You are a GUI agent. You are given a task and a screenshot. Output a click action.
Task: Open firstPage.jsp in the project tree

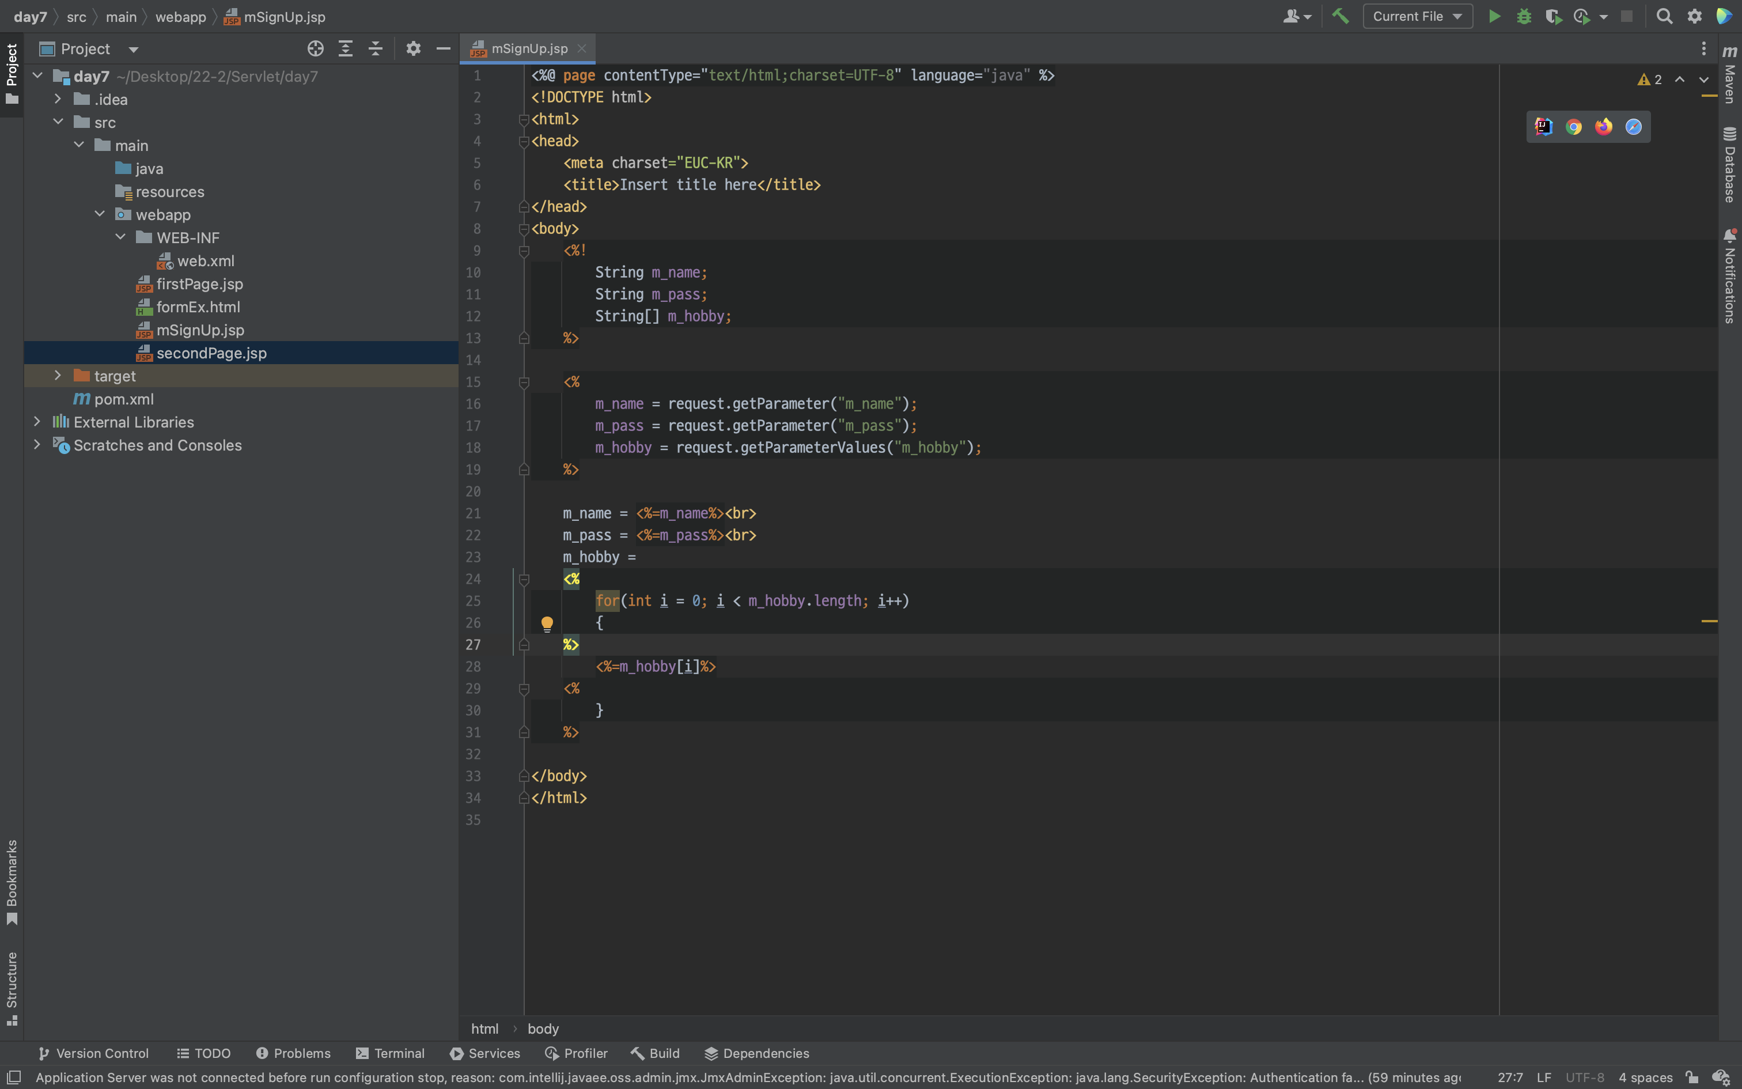coord(199,283)
